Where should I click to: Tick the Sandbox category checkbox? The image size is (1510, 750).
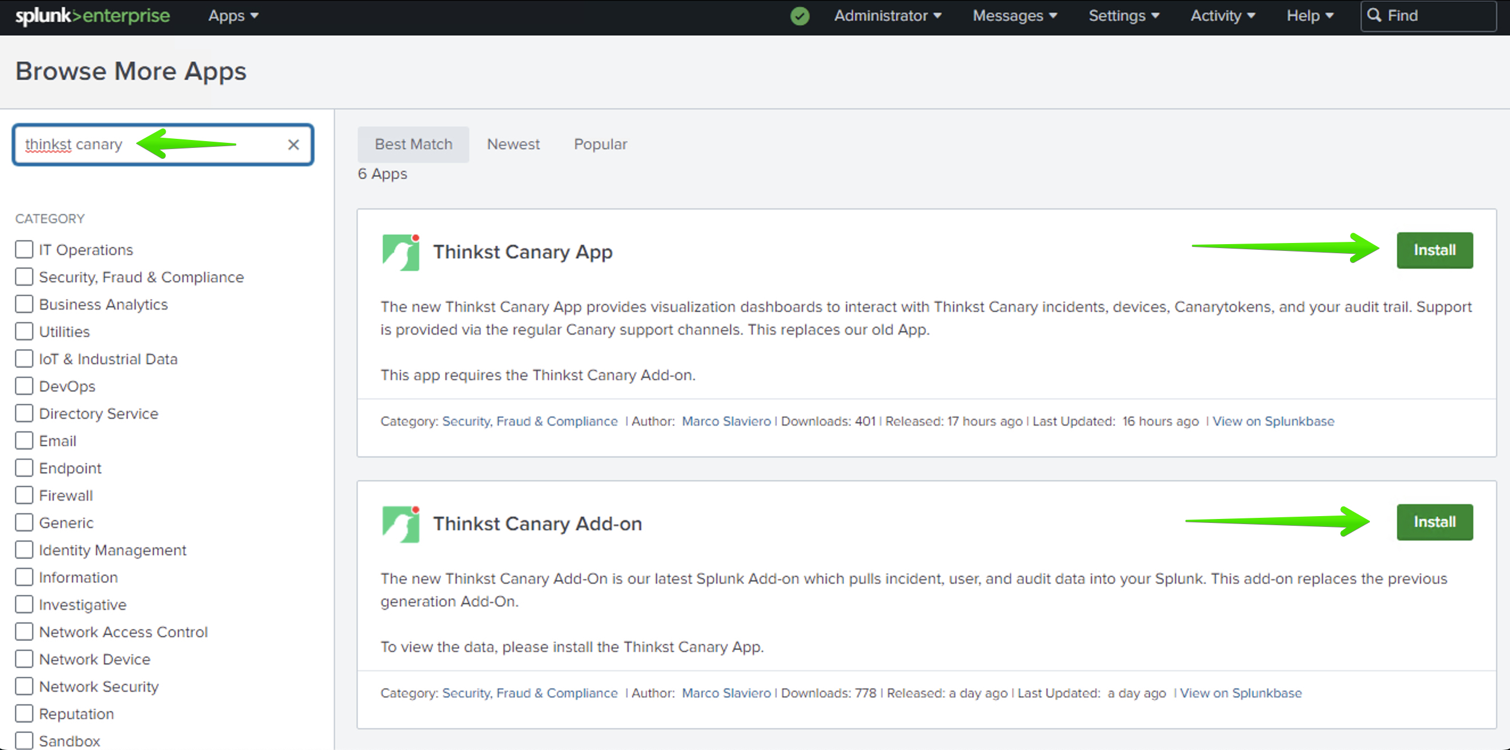pos(24,741)
